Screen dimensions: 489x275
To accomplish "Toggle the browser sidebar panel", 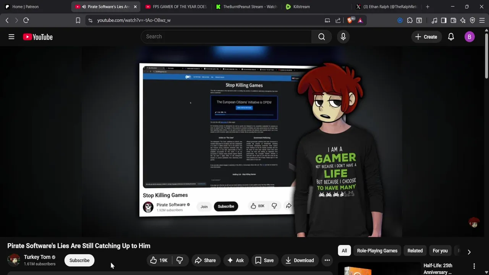I will coord(444,20).
